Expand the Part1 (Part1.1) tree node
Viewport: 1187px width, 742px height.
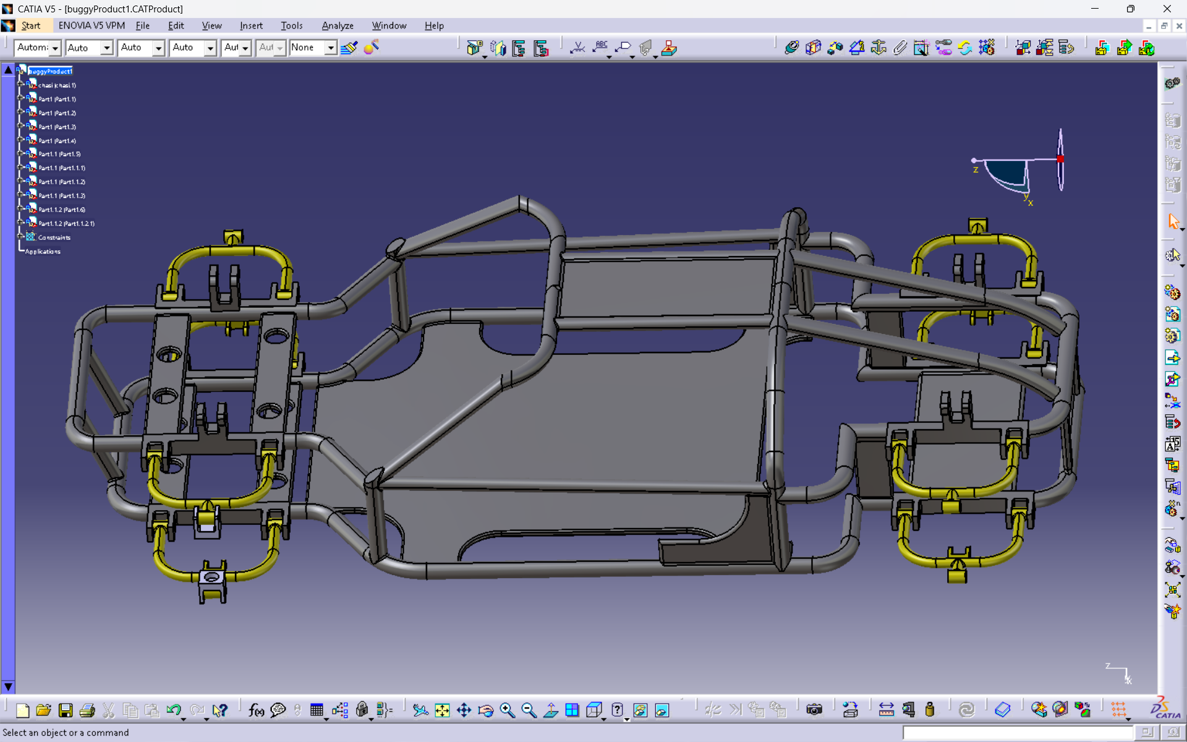click(20, 98)
